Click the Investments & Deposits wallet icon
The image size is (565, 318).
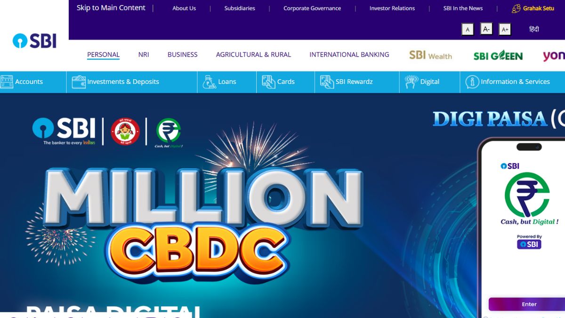pyautogui.click(x=79, y=82)
